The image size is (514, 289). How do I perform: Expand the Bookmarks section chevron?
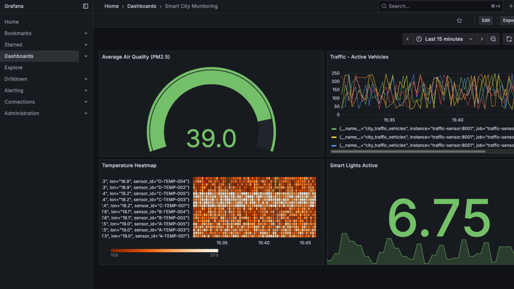pos(86,33)
